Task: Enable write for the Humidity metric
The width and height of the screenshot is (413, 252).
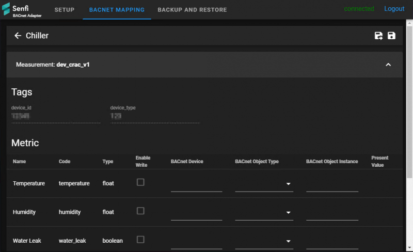Action: click(x=140, y=211)
